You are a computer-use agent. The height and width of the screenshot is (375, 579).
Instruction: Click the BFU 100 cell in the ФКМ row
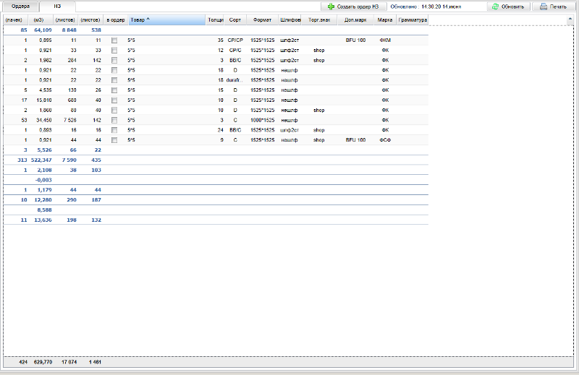point(355,40)
